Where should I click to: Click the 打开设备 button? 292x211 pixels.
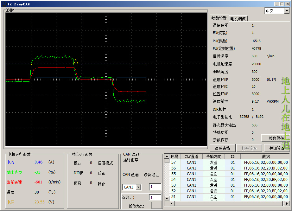click(249, 148)
